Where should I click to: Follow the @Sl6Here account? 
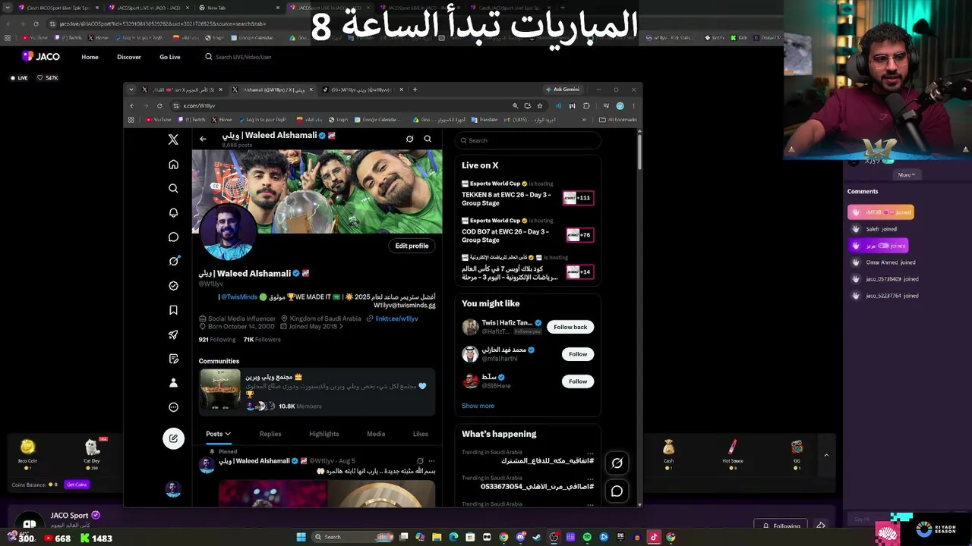pos(578,381)
